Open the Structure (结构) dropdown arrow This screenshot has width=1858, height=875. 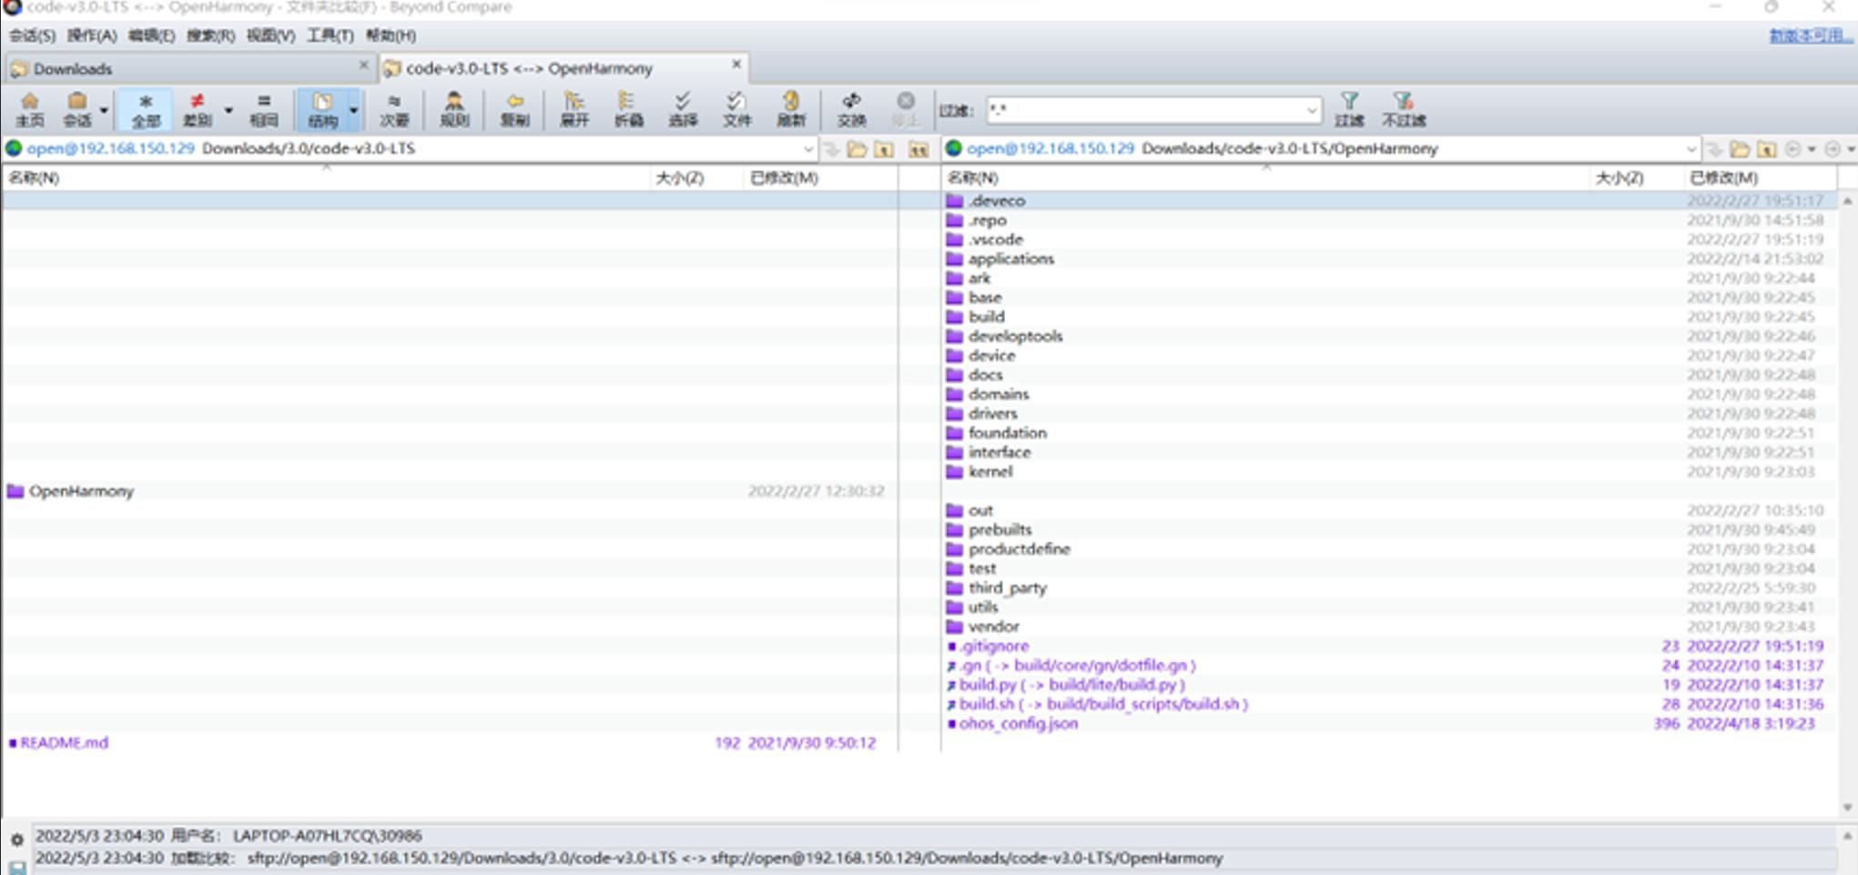point(353,110)
